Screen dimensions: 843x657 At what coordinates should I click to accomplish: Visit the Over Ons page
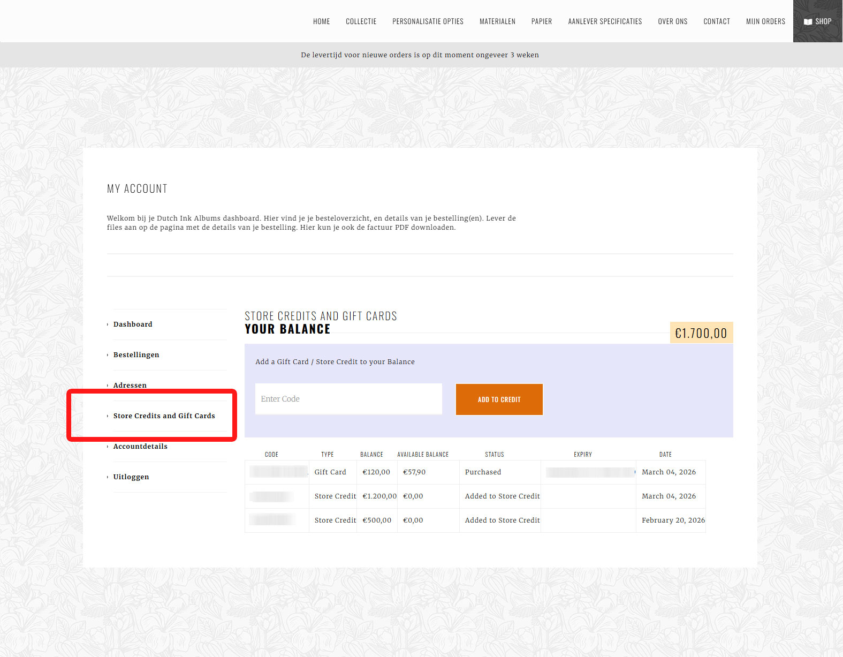pyautogui.click(x=672, y=21)
